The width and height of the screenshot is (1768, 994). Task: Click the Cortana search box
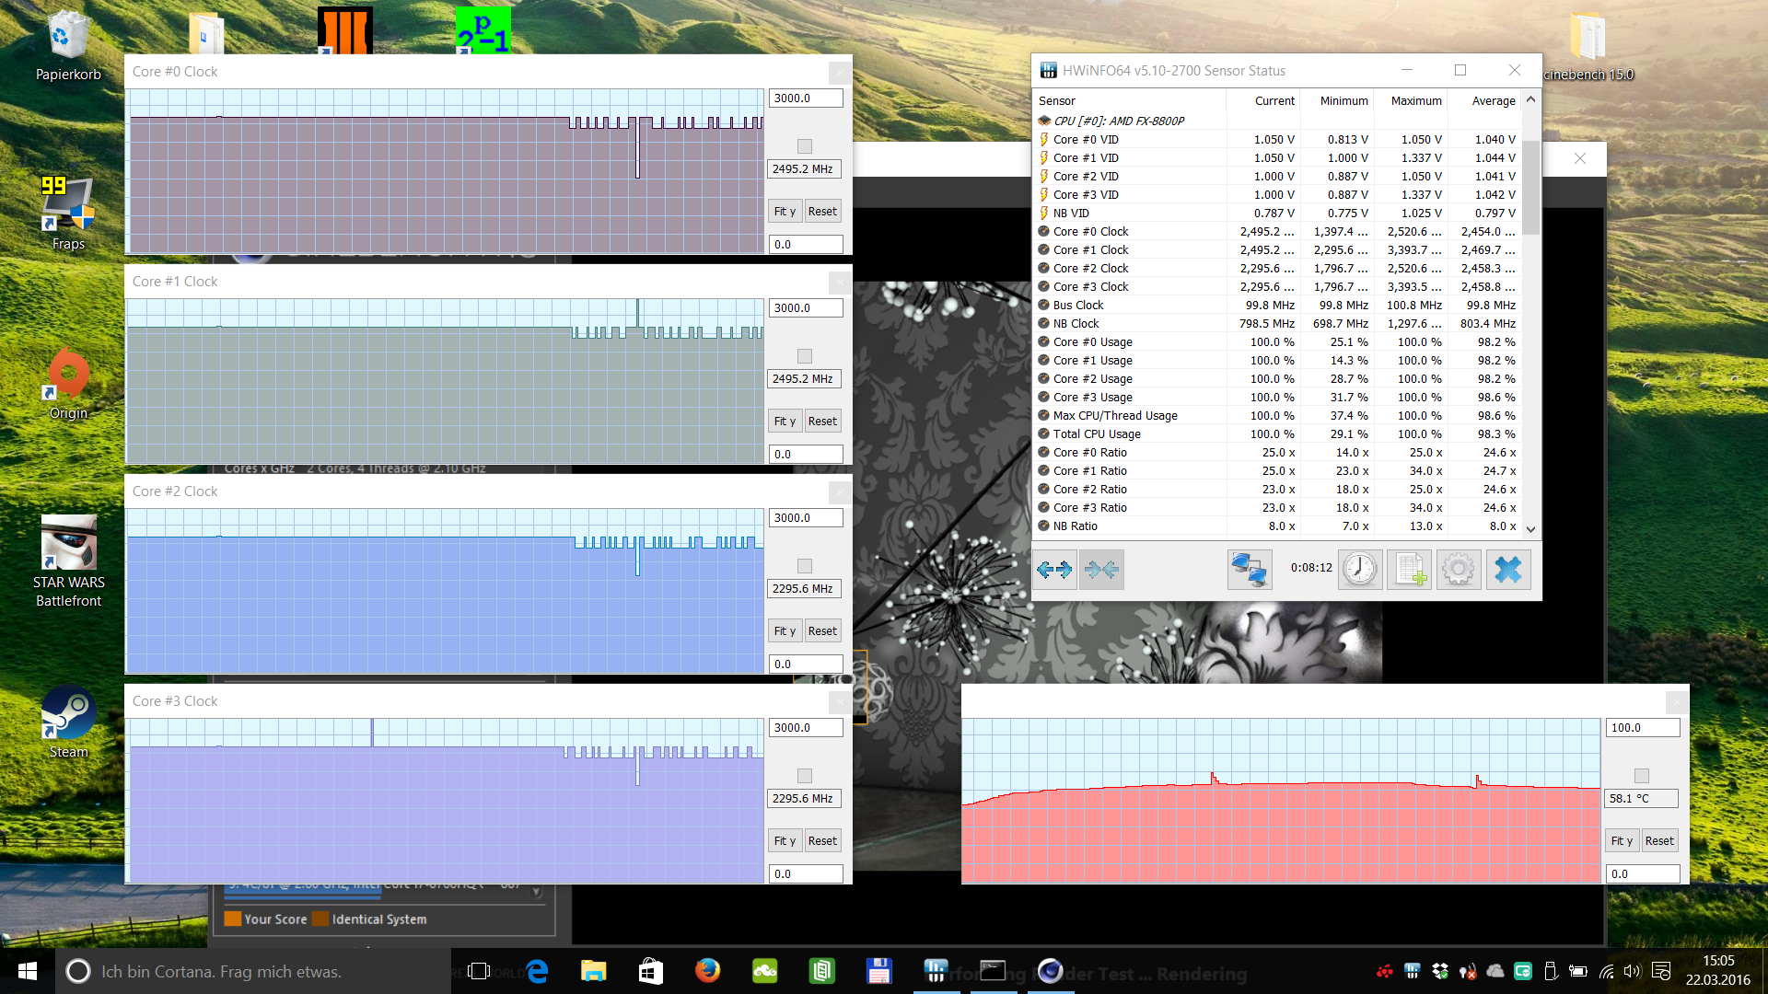pos(253,971)
